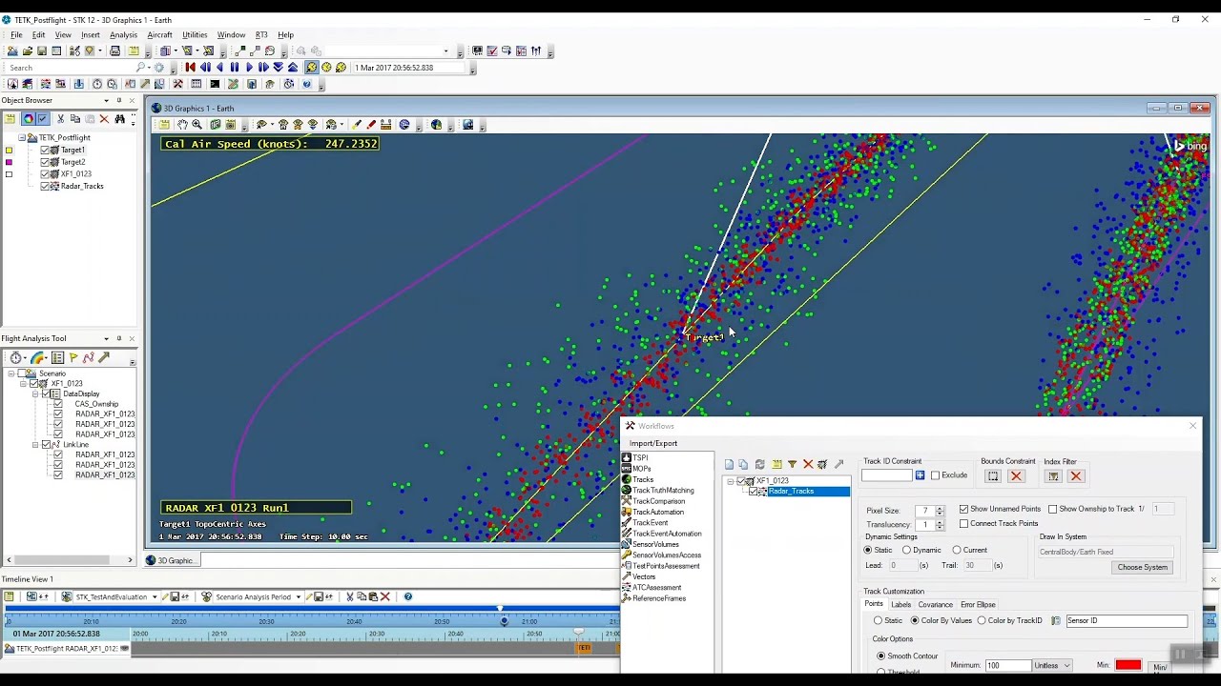Select TrackComparison from the workflow list
Image resolution: width=1221 pixels, height=686 pixels.
pyautogui.click(x=658, y=501)
